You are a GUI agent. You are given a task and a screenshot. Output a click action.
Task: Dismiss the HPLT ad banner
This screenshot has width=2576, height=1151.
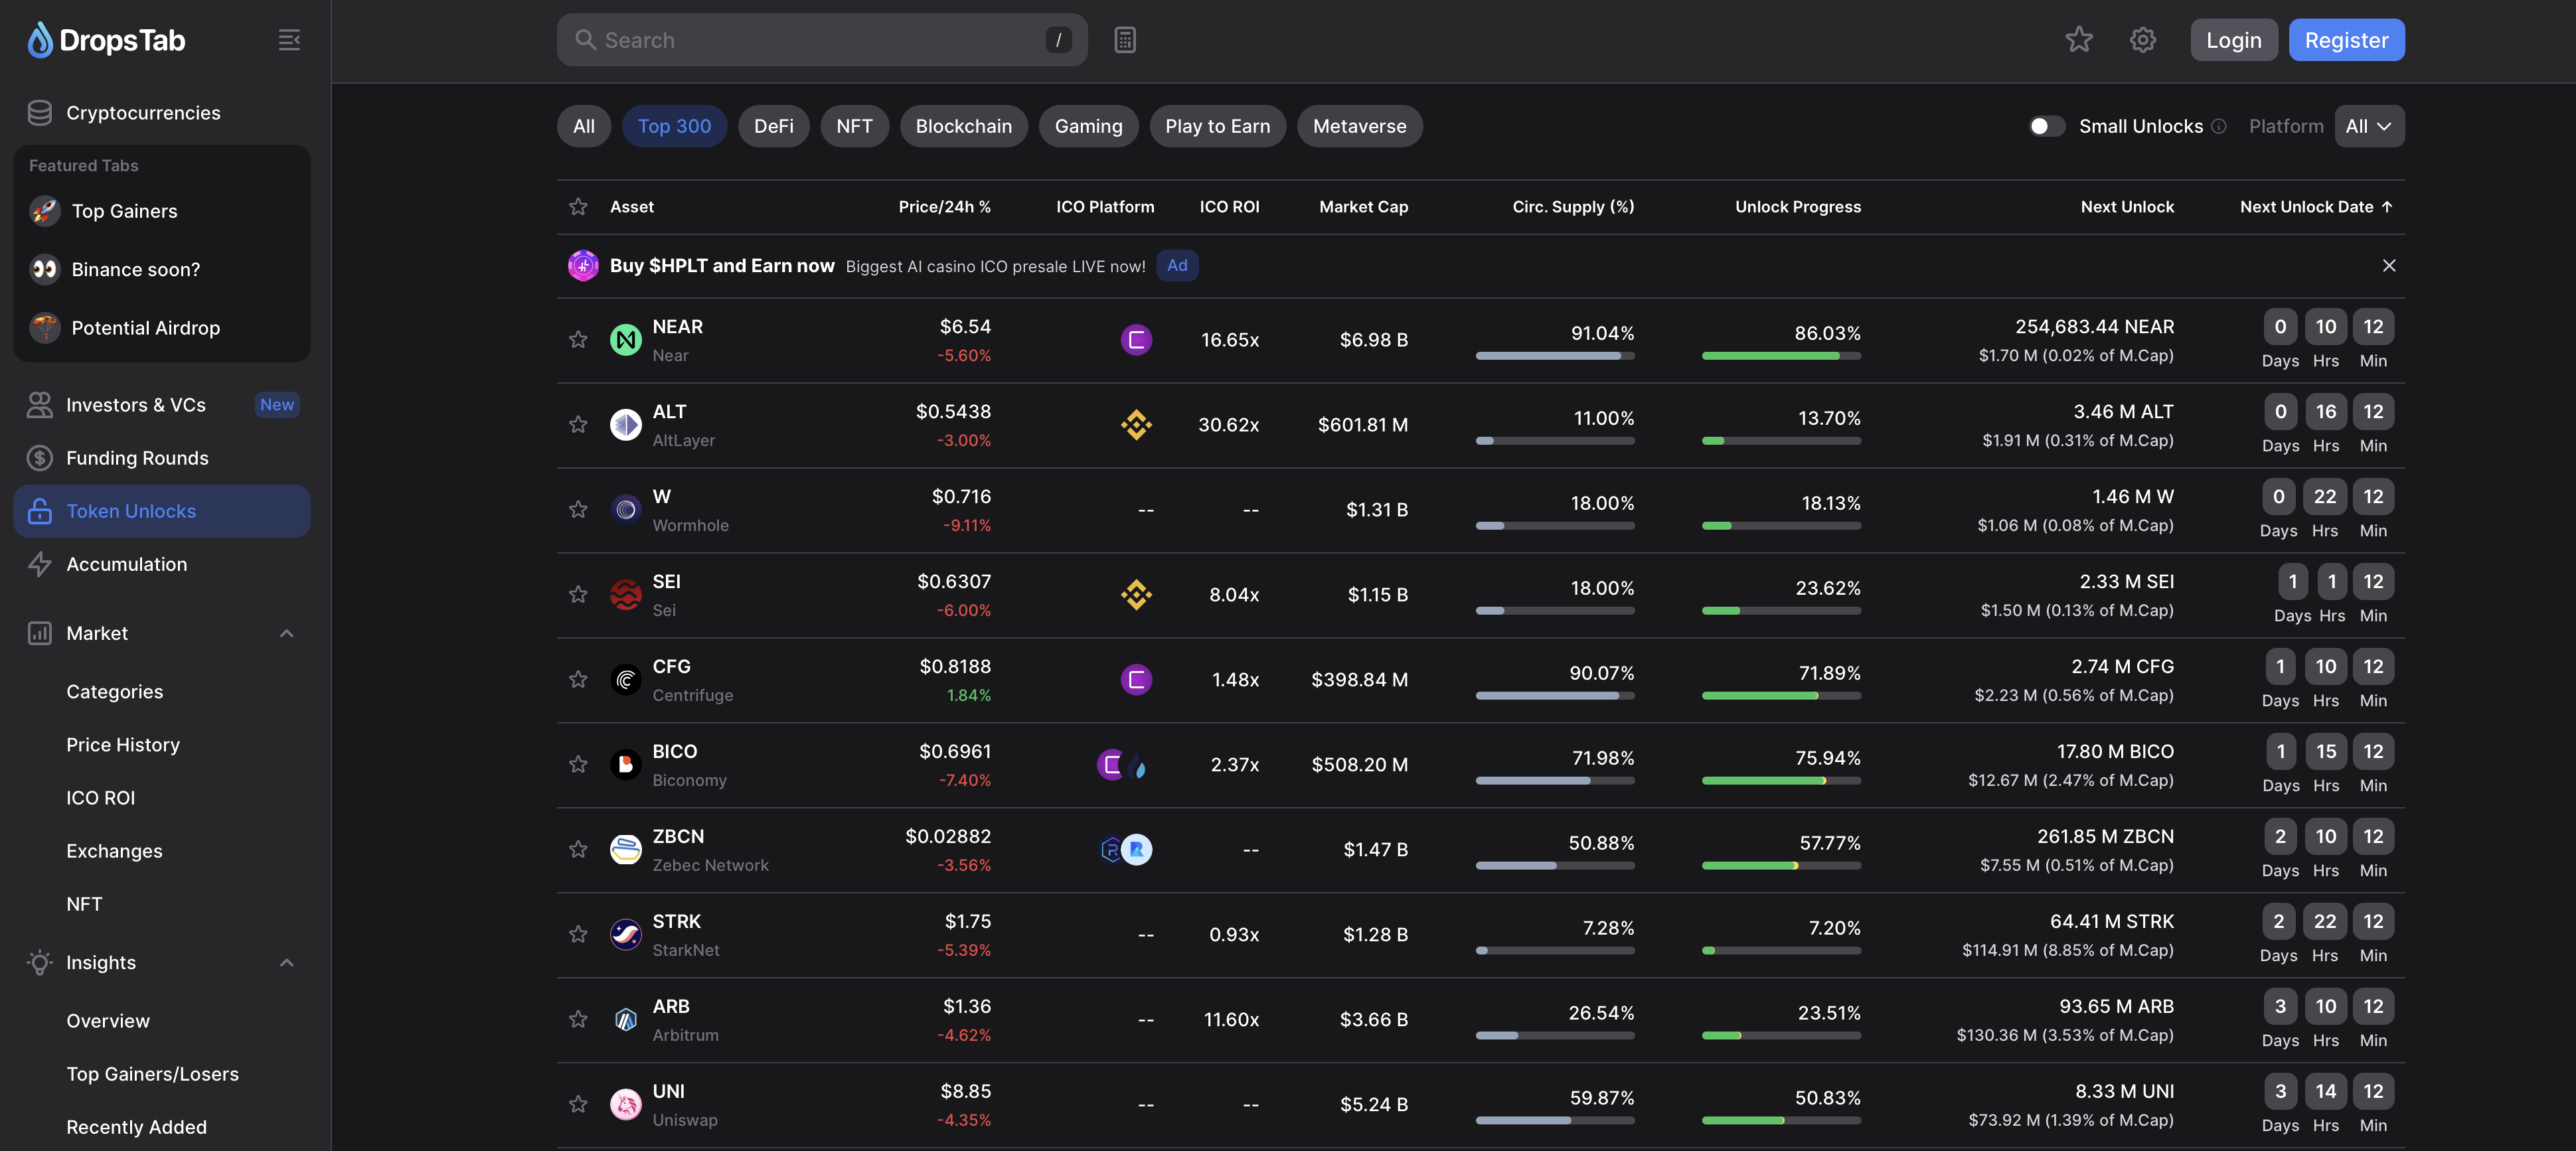click(x=2389, y=265)
